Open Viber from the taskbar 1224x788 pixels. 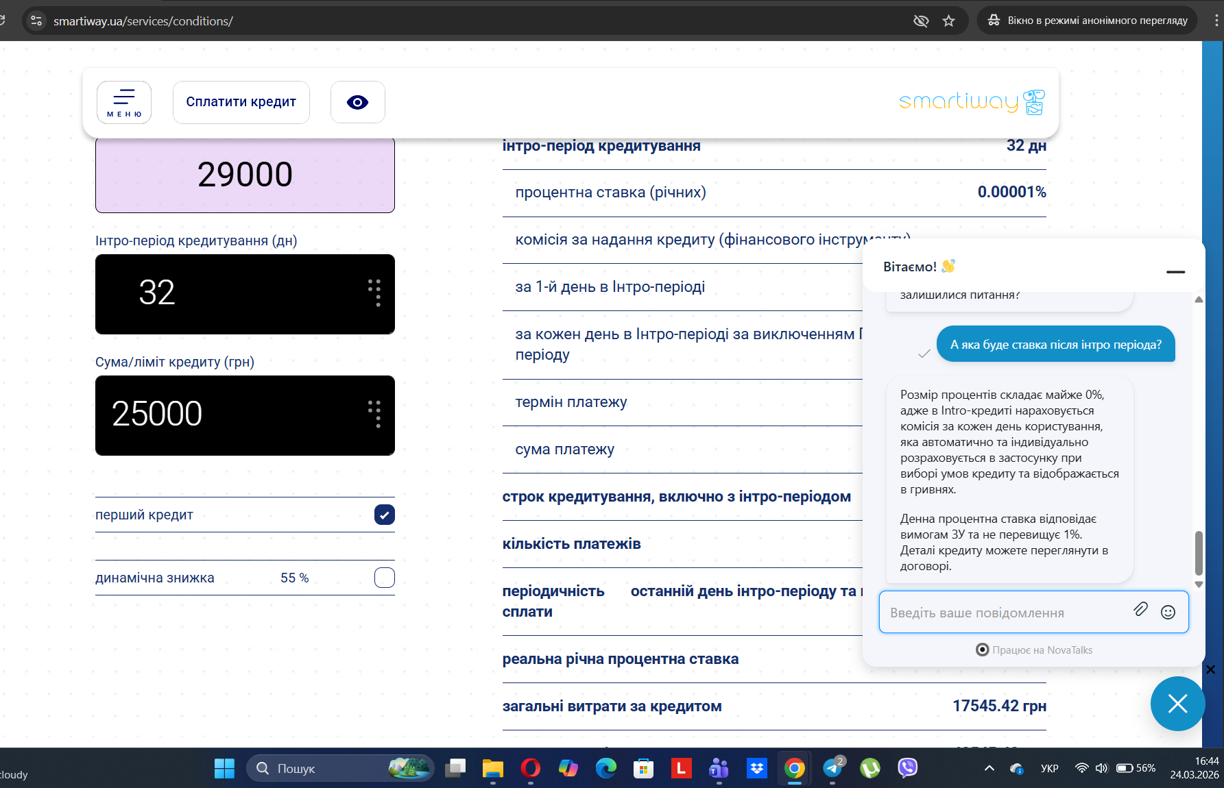(x=908, y=768)
